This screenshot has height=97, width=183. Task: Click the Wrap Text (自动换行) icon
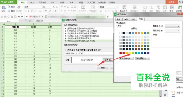pyautogui.click(x=93, y=7)
